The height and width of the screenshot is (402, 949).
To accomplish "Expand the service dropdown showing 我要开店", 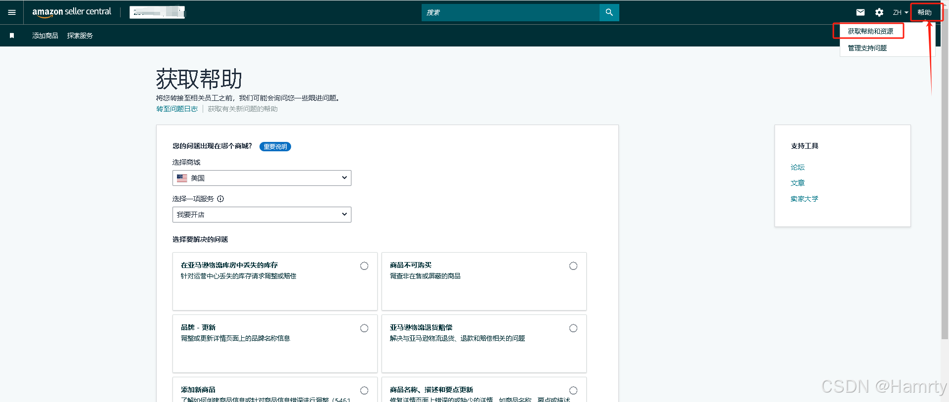I will (262, 215).
